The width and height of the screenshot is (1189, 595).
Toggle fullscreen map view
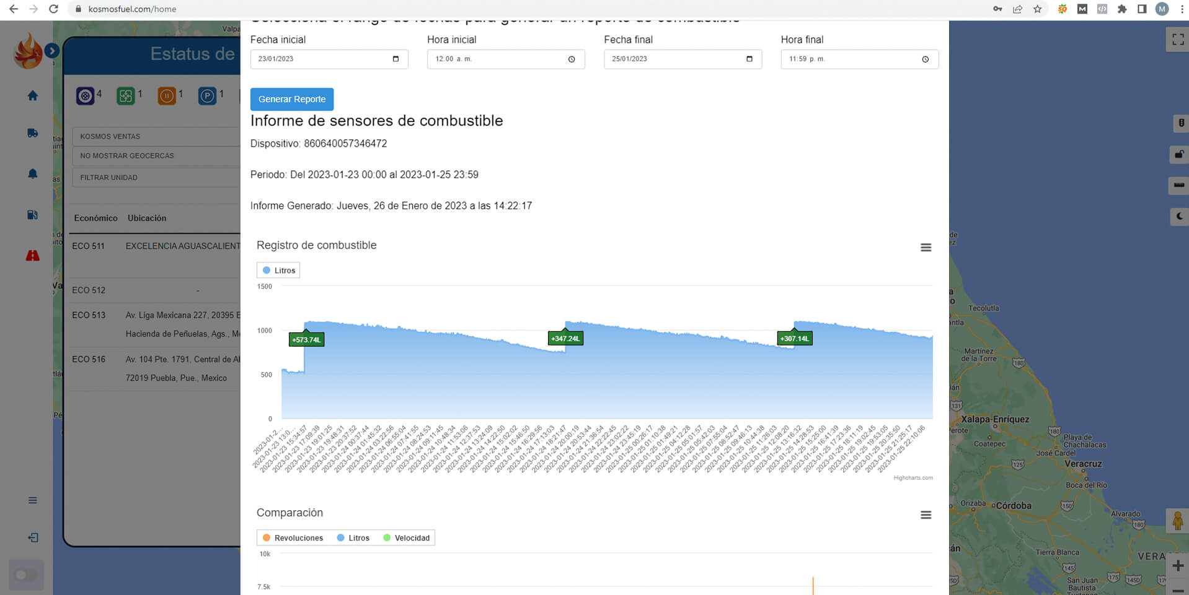[x=1178, y=40]
